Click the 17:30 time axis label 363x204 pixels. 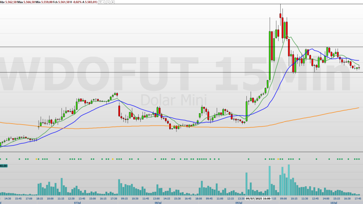(x=114, y=198)
